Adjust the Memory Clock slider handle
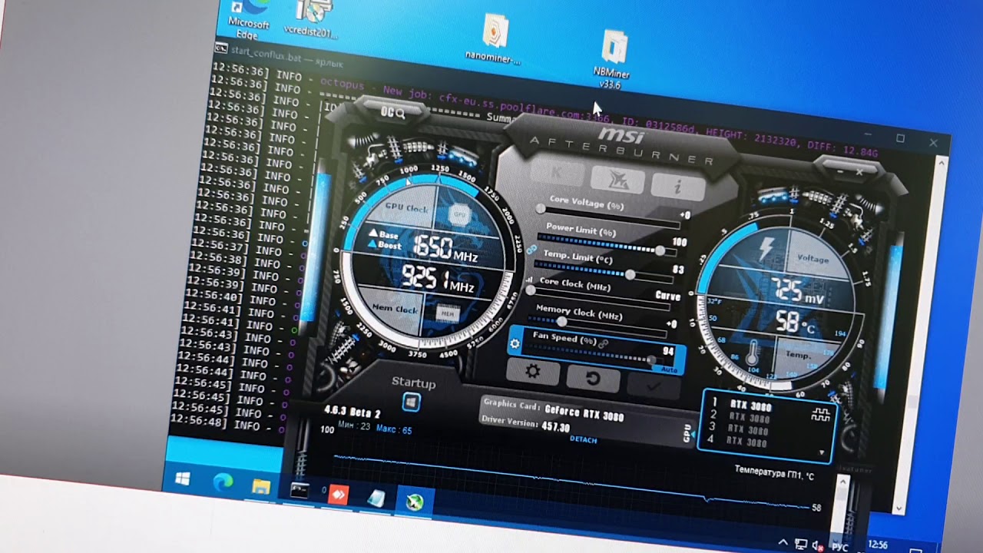The height and width of the screenshot is (553, 983). pyautogui.click(x=561, y=321)
